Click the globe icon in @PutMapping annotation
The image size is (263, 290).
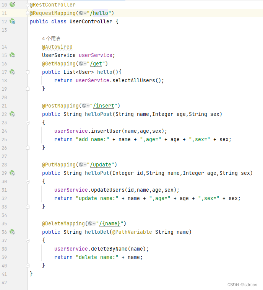click(81, 165)
